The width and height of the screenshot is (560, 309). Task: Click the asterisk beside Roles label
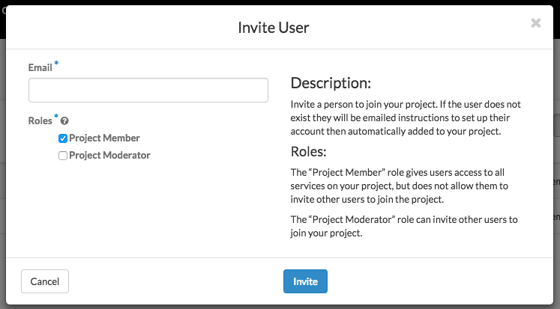(x=56, y=116)
